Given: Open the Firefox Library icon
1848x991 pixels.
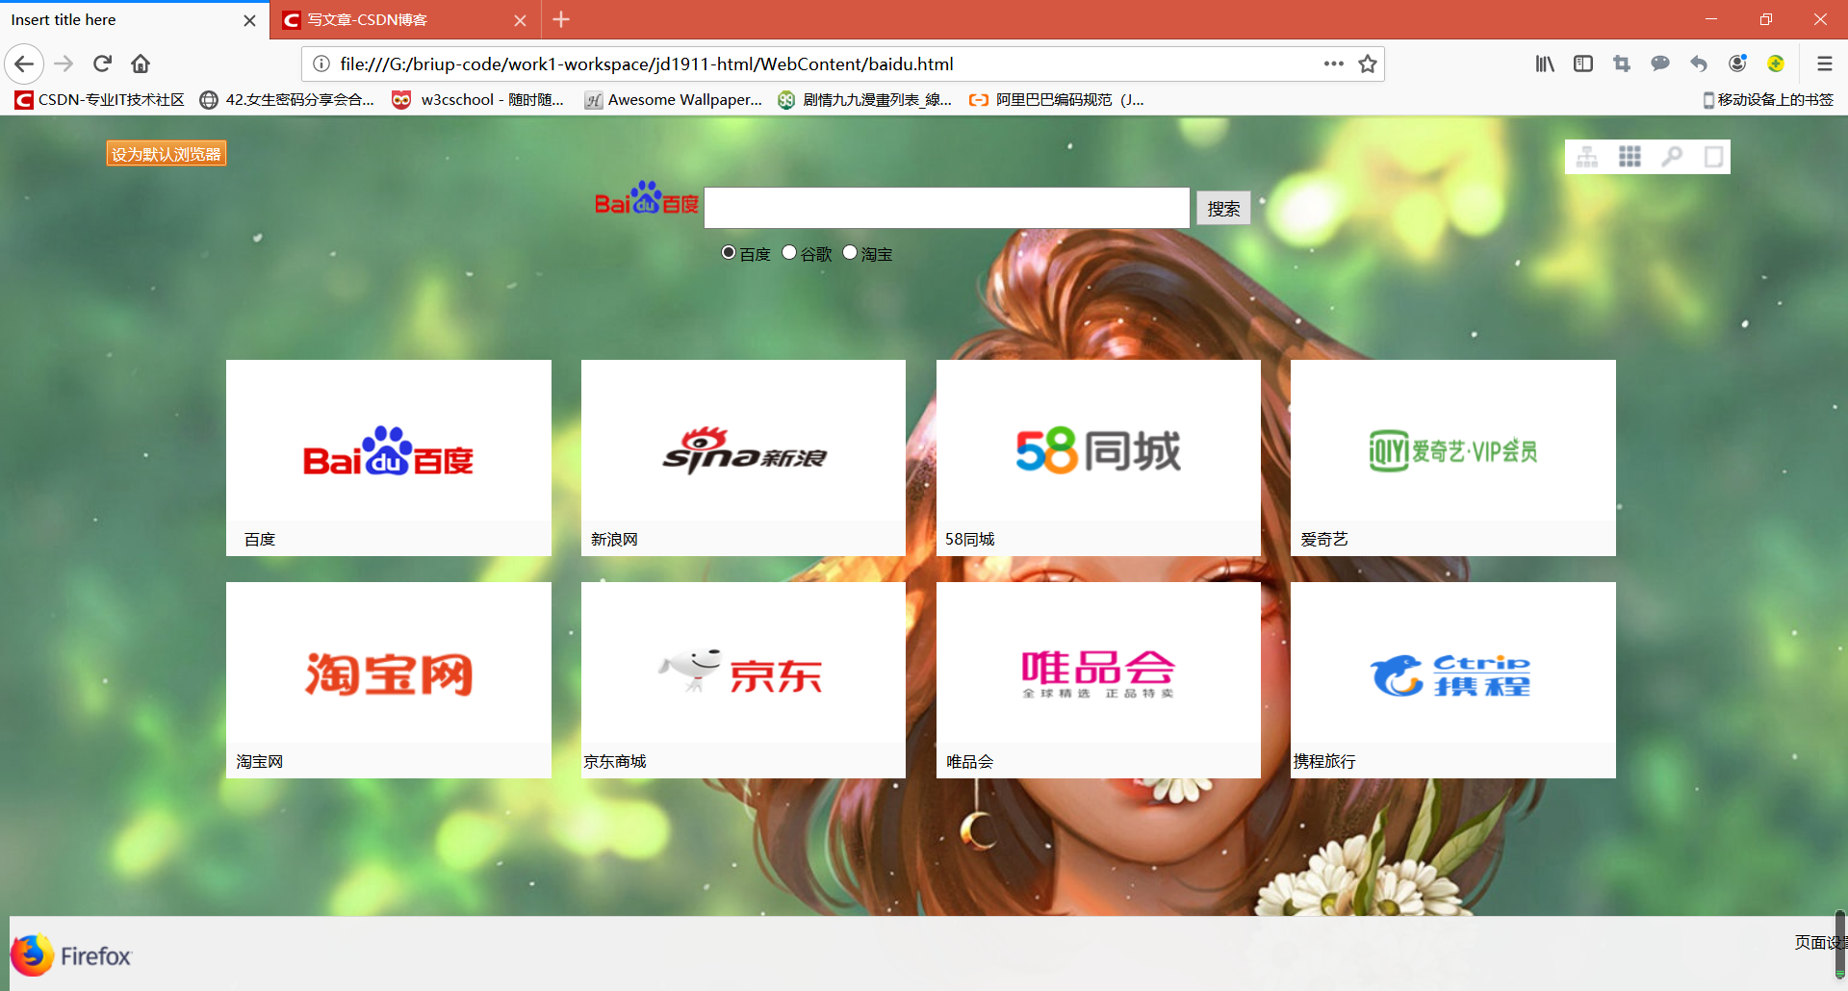Looking at the screenshot, I should 1545,64.
